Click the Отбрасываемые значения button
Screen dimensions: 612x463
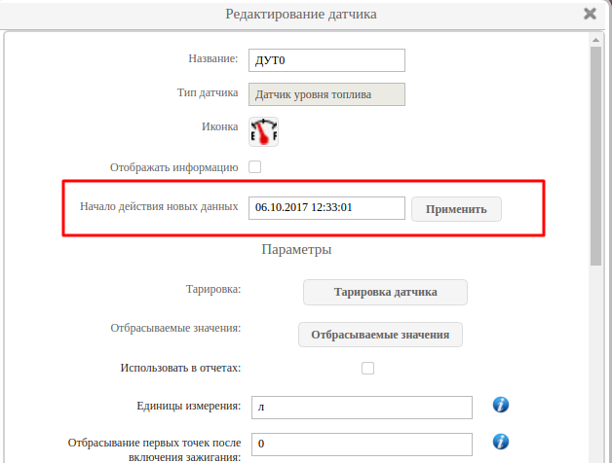tap(380, 334)
